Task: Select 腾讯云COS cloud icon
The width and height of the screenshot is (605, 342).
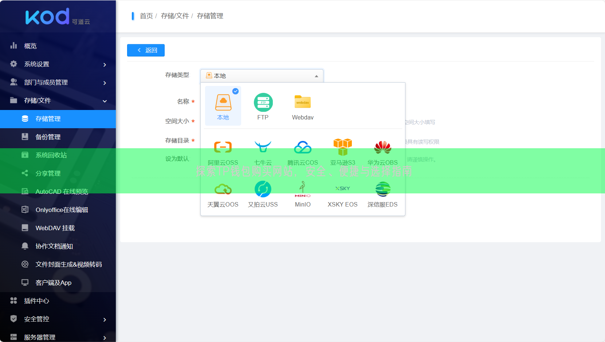Action: (303, 147)
